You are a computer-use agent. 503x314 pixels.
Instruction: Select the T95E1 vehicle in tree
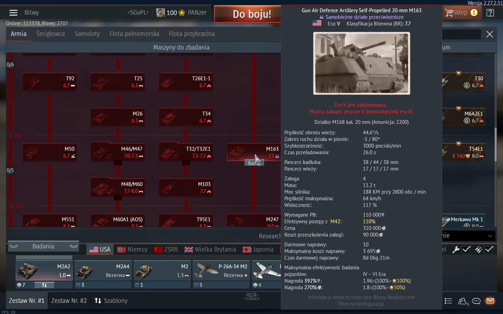186,220
